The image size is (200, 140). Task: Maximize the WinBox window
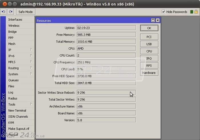[x=15, y=4]
